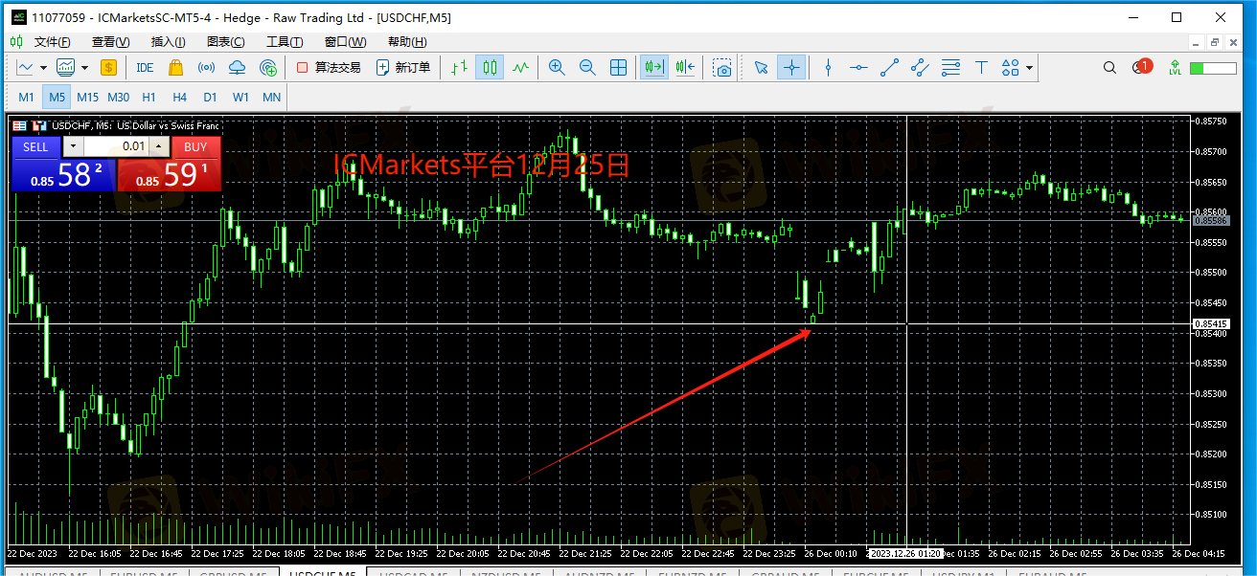Decrease lot volume with down arrow
The image size is (1257, 576).
[x=73, y=146]
